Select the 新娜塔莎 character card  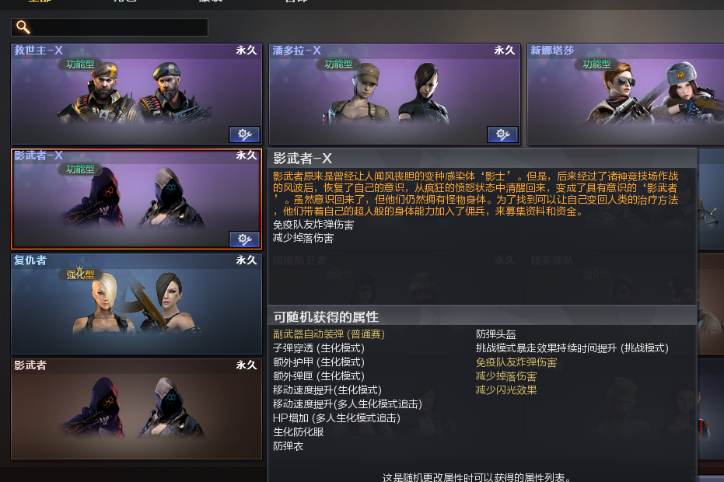click(x=625, y=94)
